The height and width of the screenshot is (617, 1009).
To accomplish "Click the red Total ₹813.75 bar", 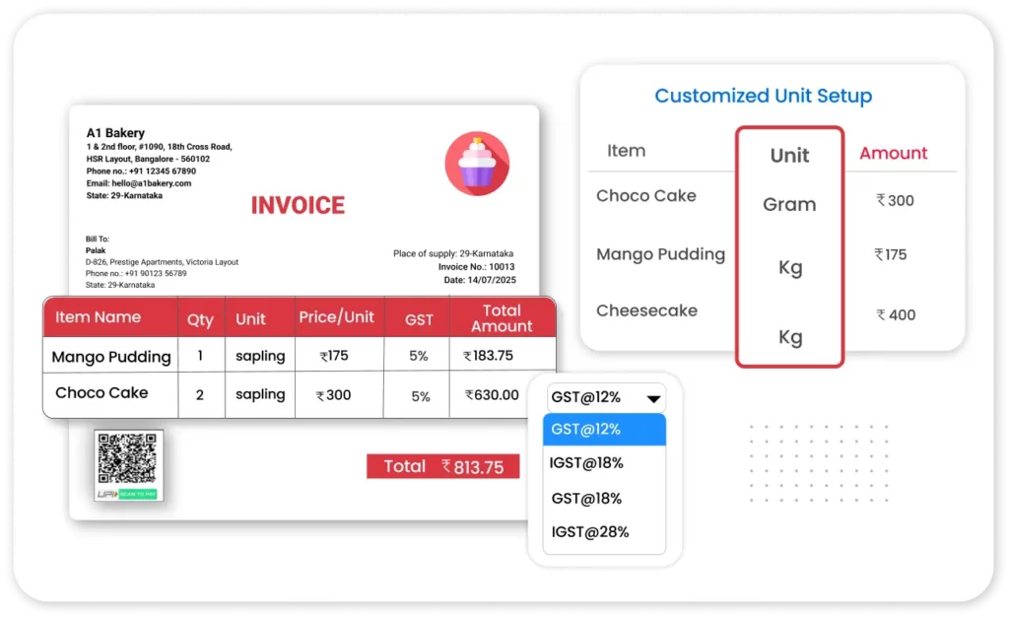I will (442, 467).
